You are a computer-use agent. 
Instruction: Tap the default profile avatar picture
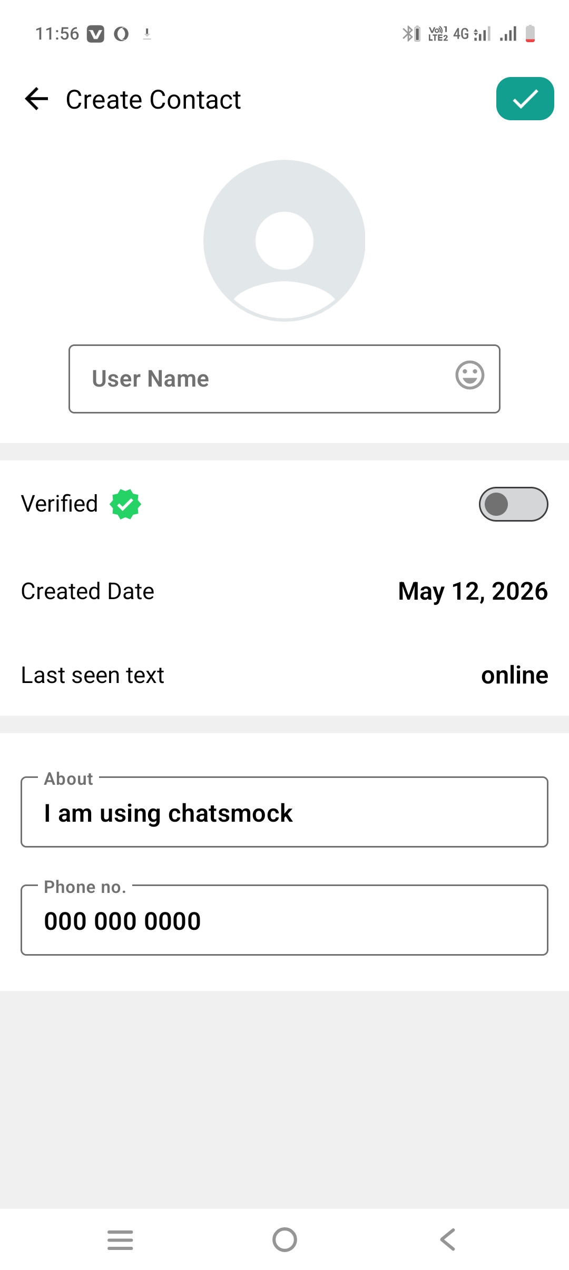pyautogui.click(x=284, y=240)
